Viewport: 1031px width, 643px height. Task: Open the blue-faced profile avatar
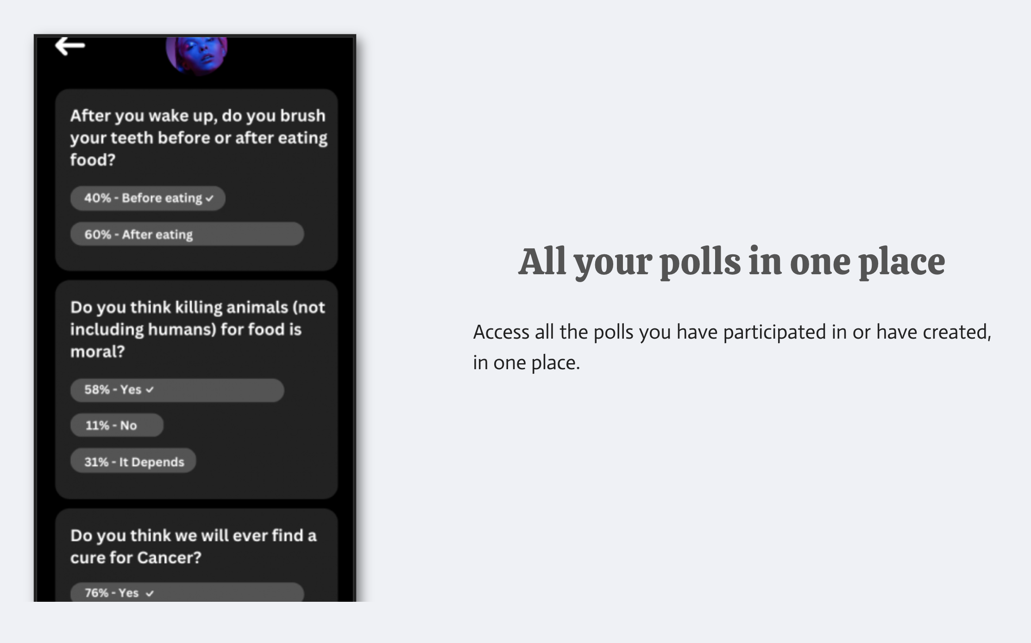click(197, 54)
